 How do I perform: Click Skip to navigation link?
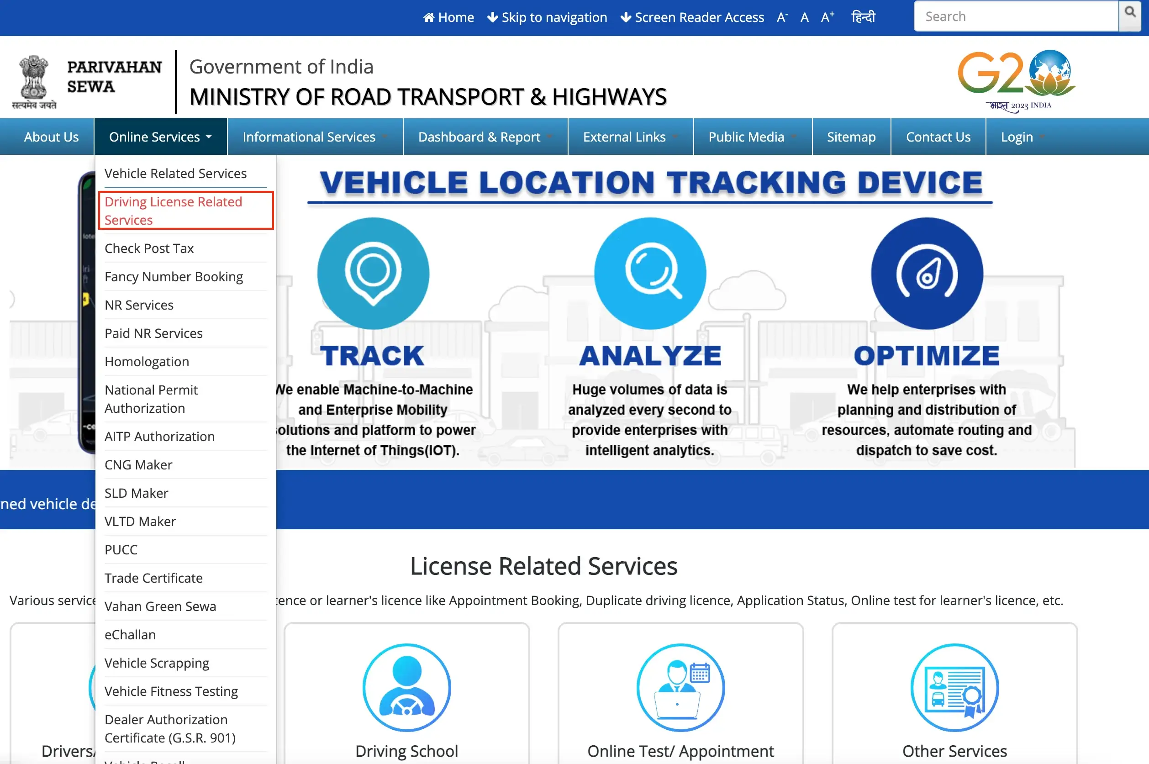[547, 17]
